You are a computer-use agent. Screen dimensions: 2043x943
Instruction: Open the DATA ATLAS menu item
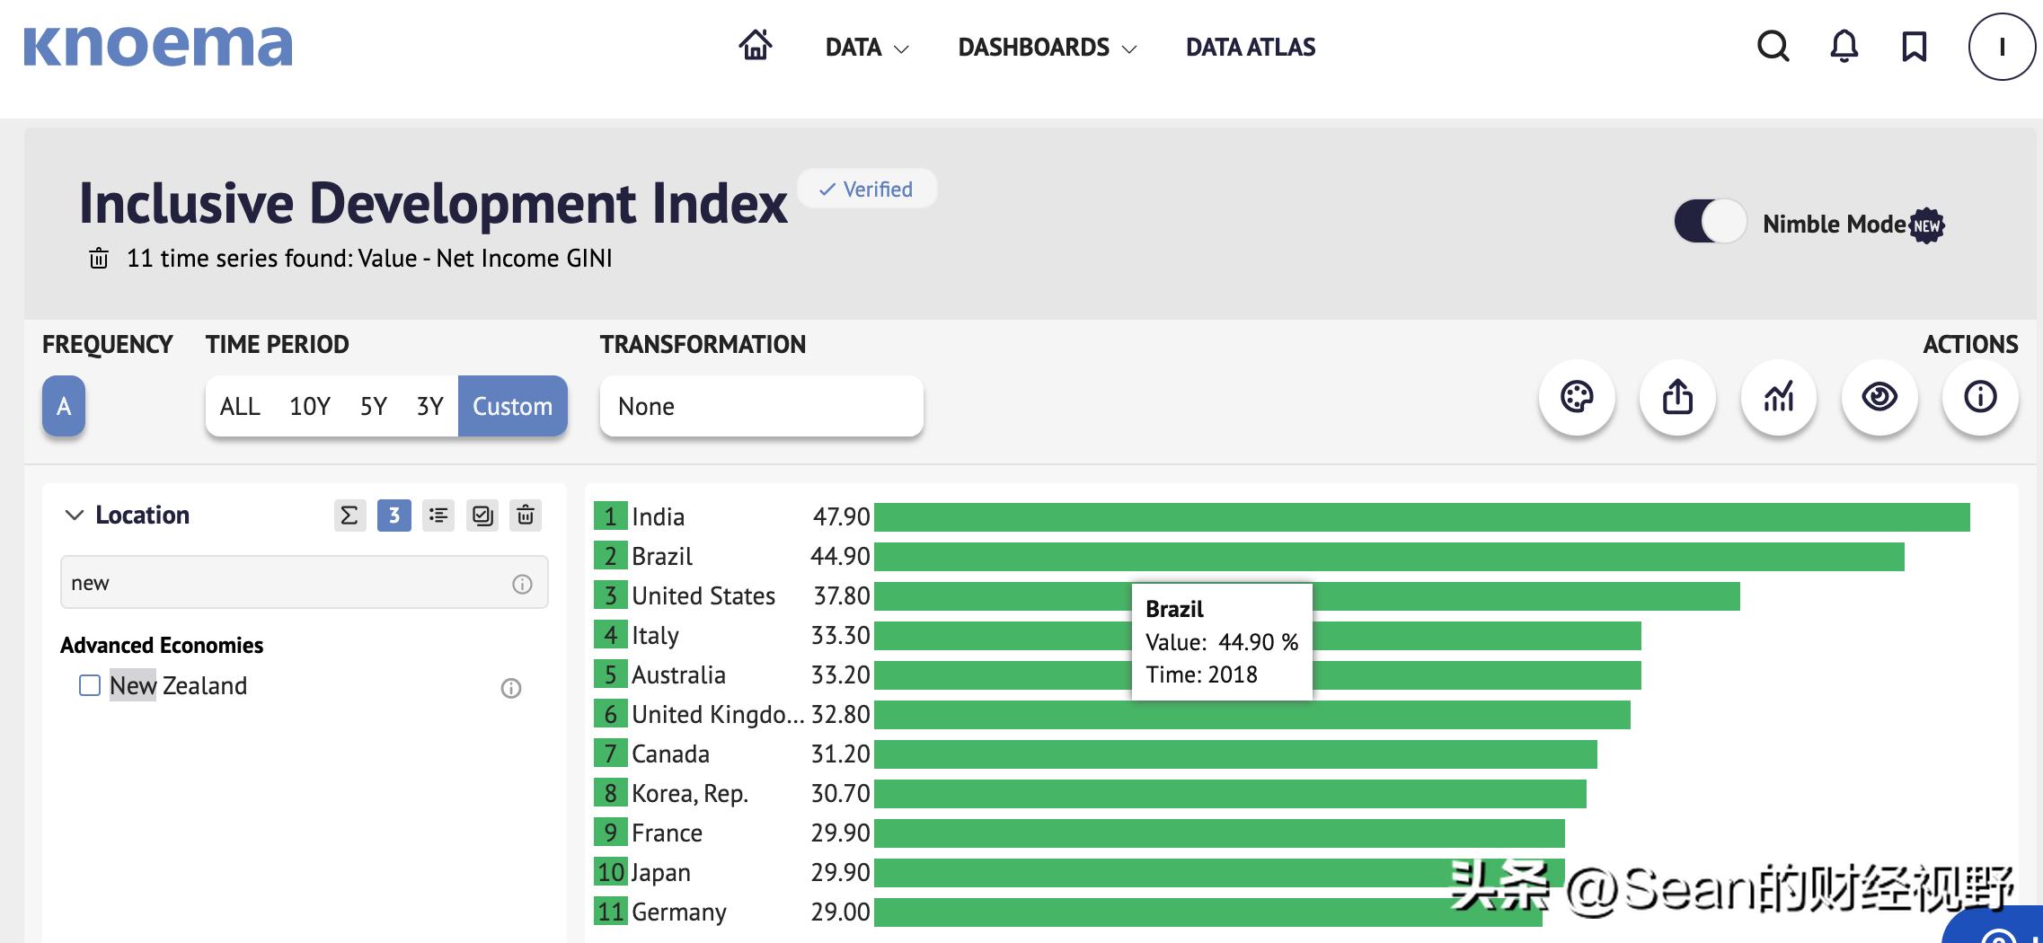(x=1250, y=48)
